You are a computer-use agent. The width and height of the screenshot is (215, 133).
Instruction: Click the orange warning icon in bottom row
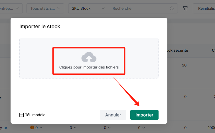point(32,128)
